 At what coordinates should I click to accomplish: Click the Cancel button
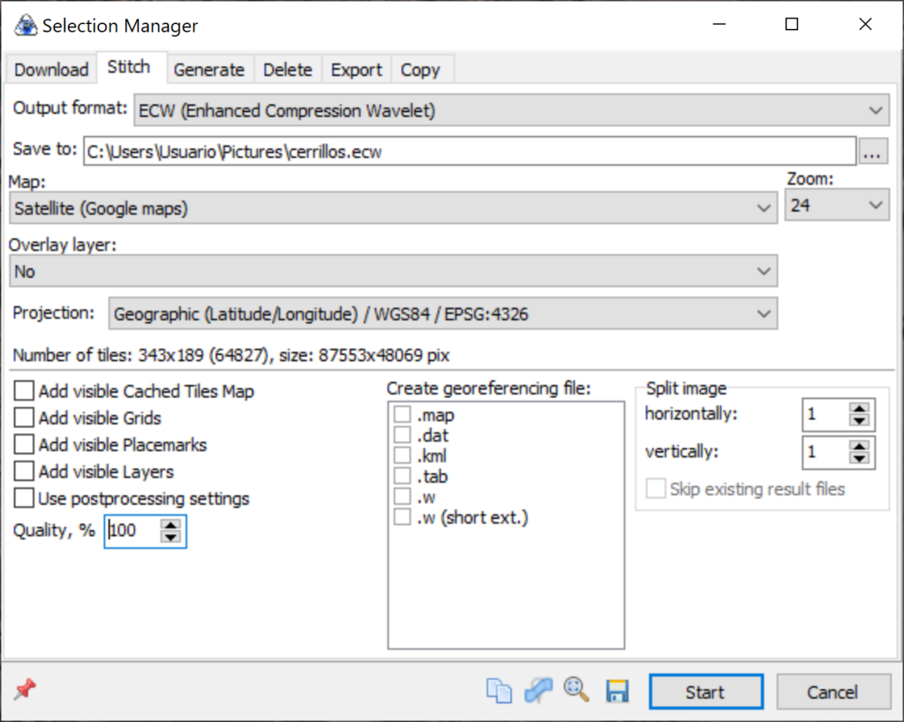(832, 691)
